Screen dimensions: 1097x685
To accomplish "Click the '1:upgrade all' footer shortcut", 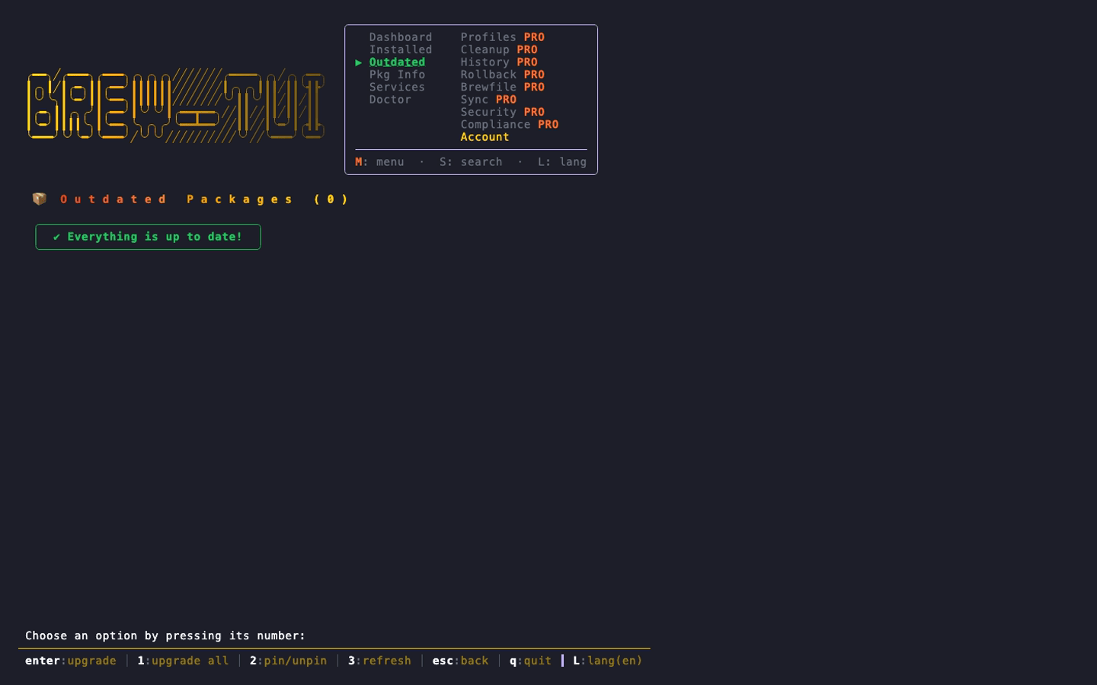I will click(183, 661).
